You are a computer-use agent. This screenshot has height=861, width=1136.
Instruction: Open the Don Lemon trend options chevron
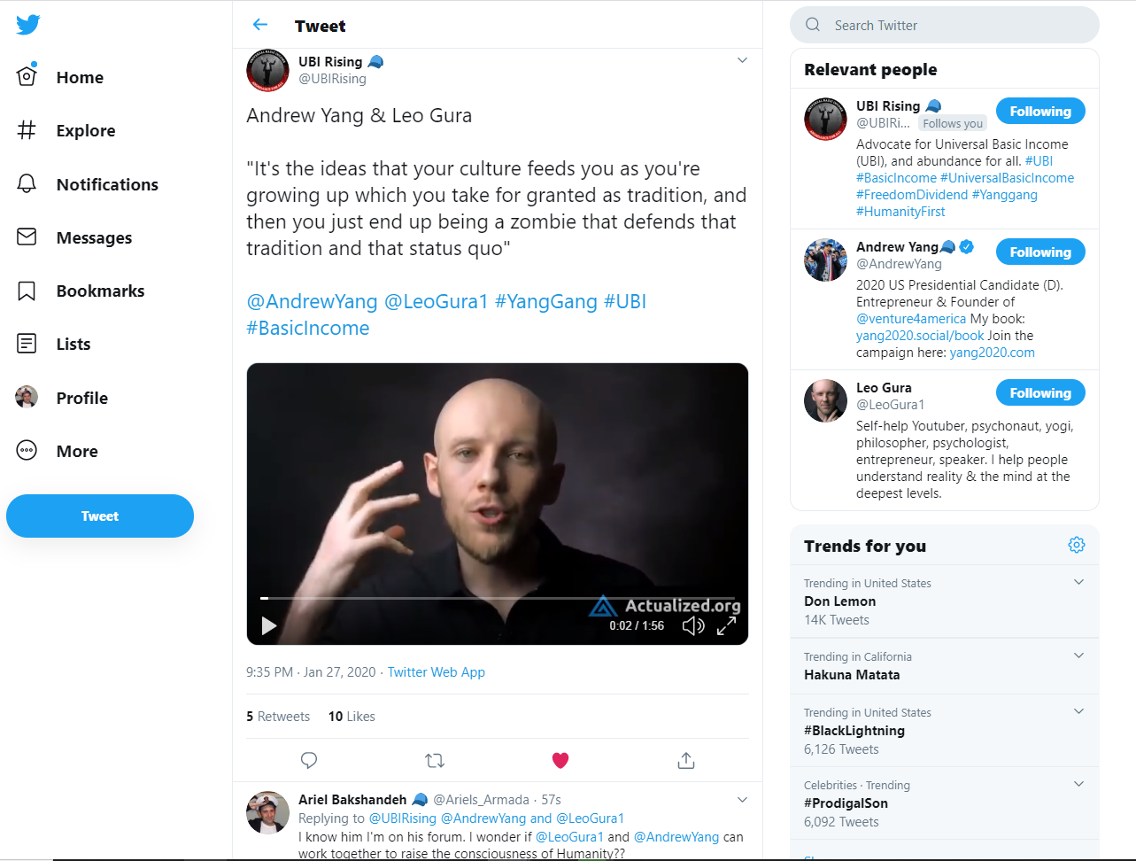tap(1078, 582)
